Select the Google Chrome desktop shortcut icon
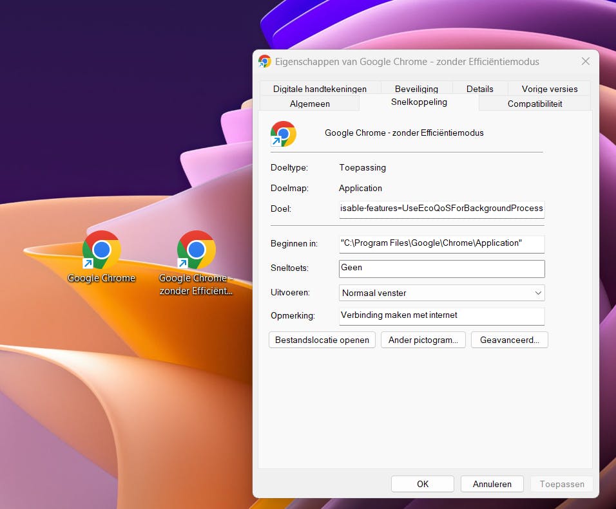This screenshot has height=509, width=616. [101, 250]
